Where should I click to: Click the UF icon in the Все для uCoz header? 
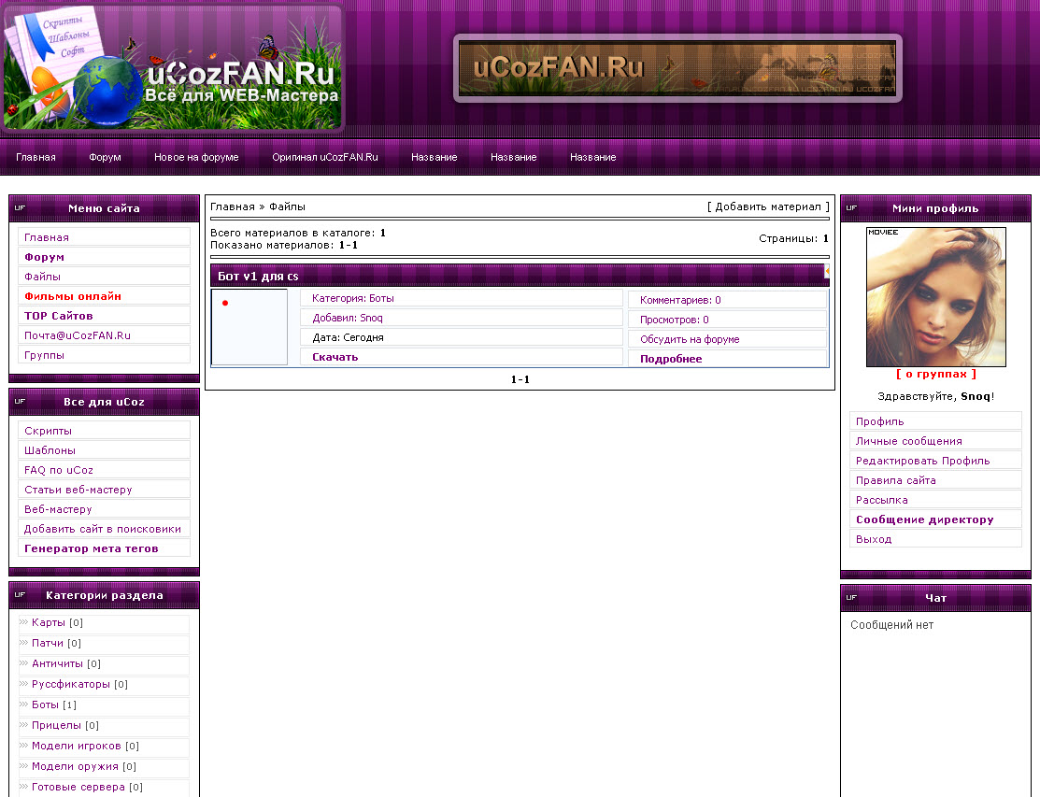20,402
